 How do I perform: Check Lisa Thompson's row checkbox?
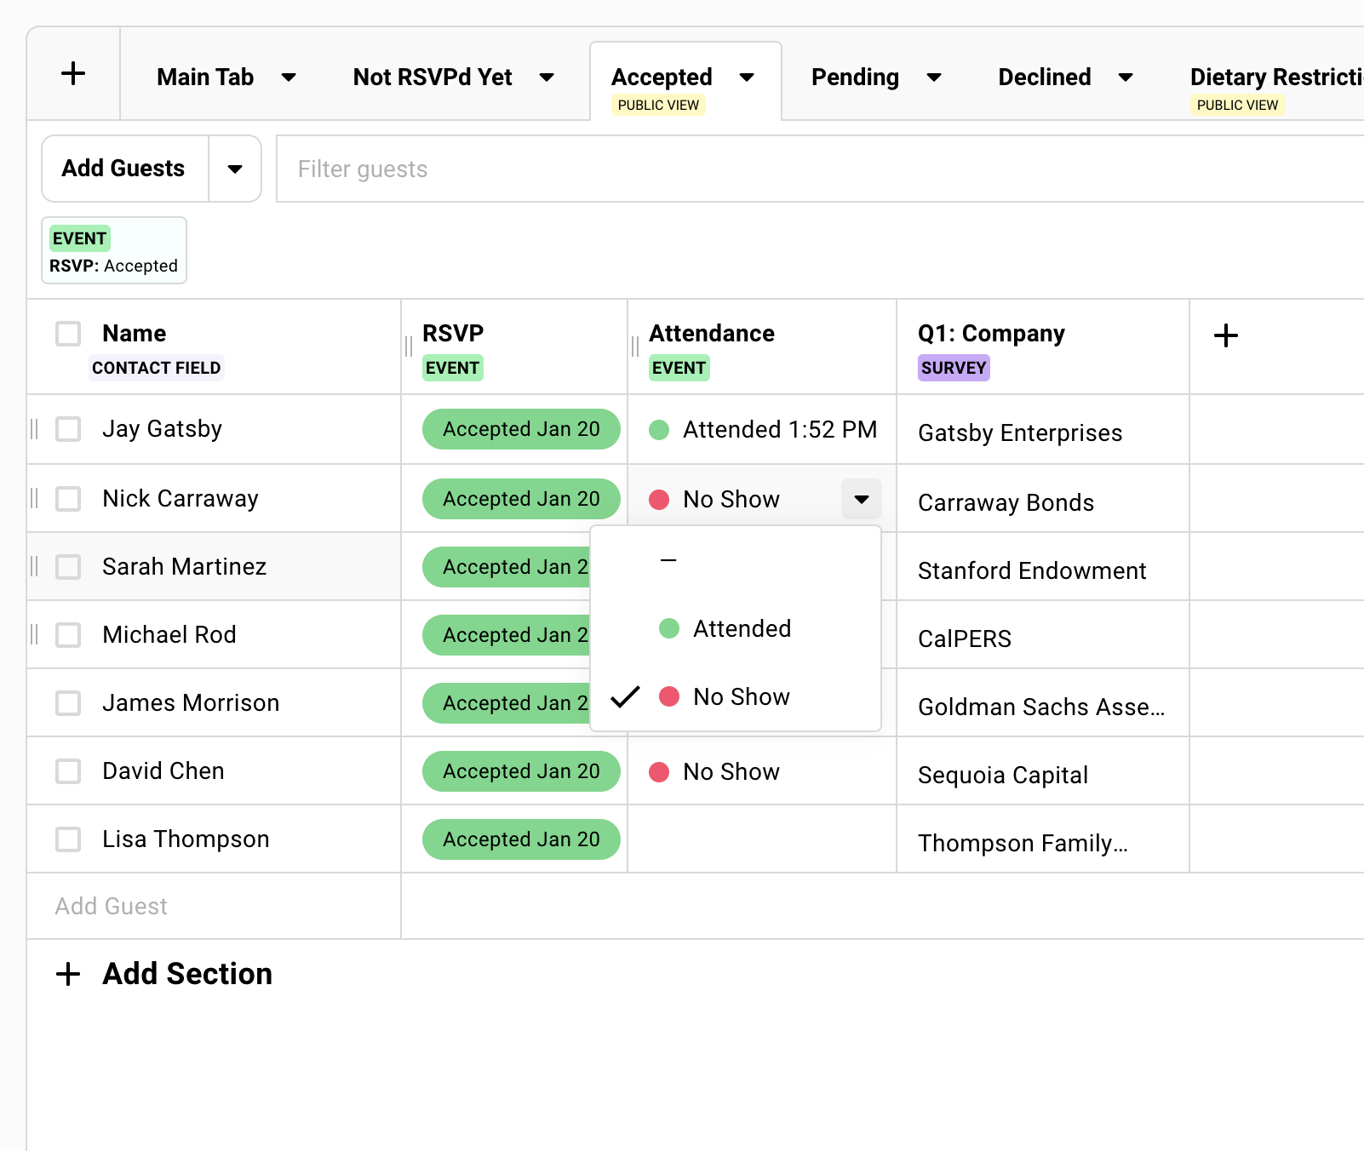[67, 839]
